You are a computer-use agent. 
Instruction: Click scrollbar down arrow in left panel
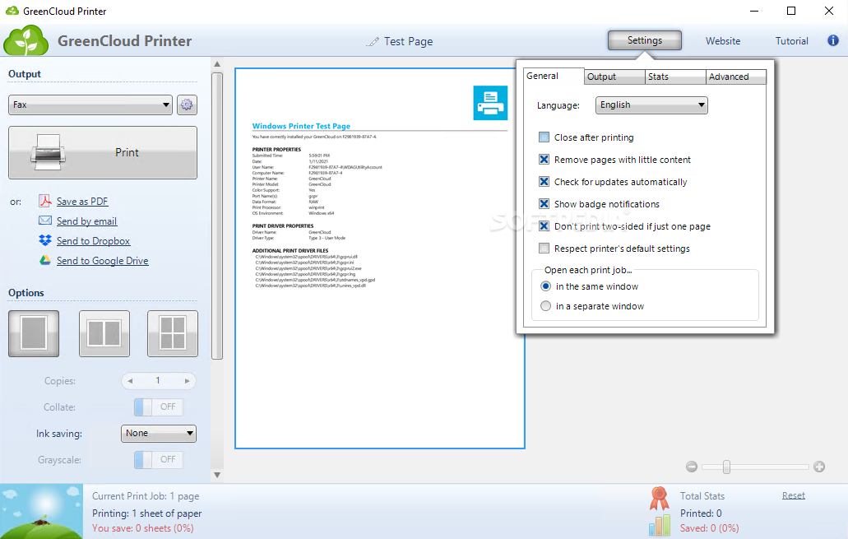pyautogui.click(x=217, y=475)
